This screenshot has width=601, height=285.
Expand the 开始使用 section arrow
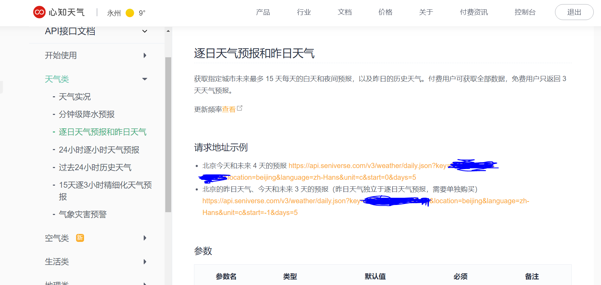click(x=145, y=55)
